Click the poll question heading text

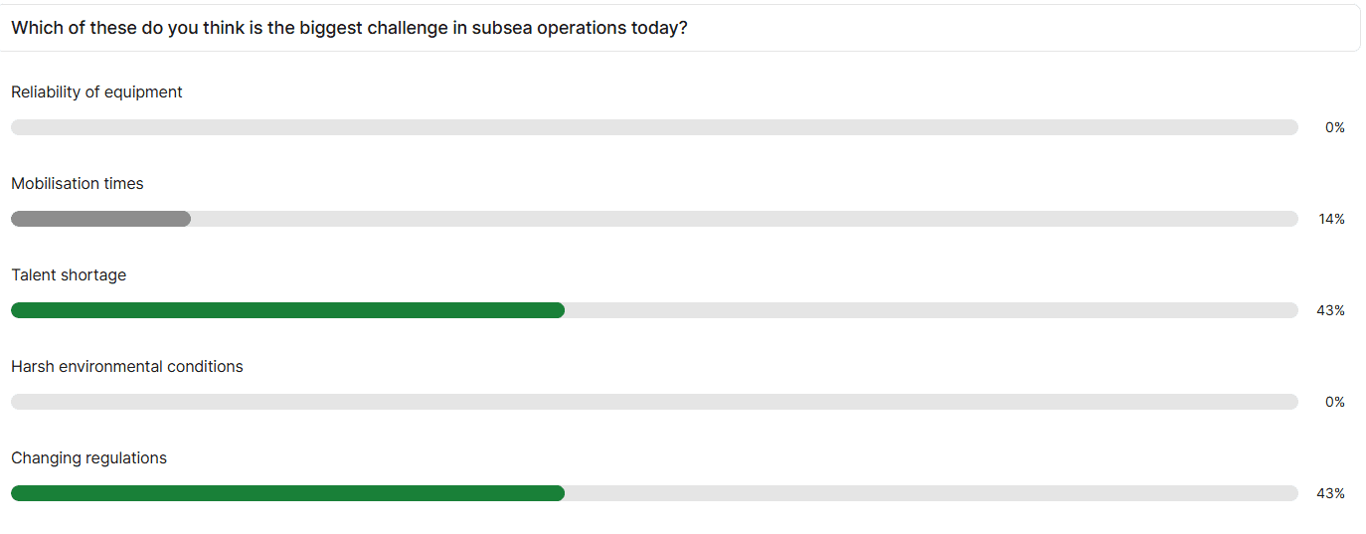click(x=349, y=28)
